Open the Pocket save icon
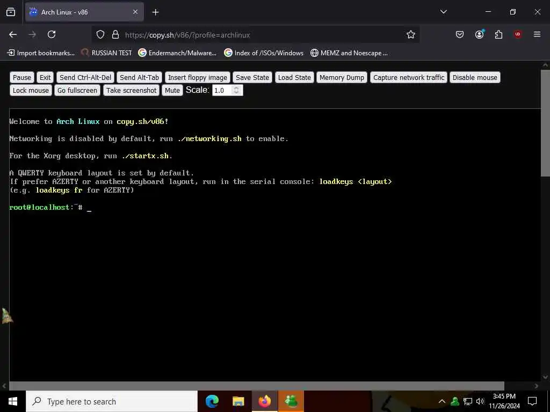The image size is (550, 412). click(460, 34)
